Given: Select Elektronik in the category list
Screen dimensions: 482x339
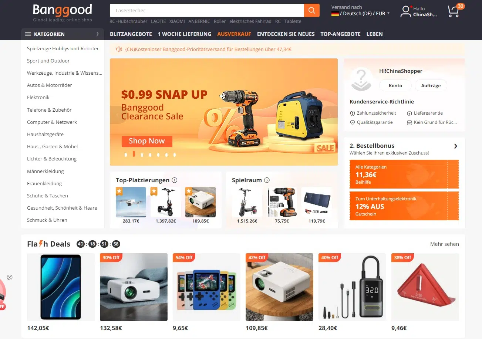Looking at the screenshot, I should (x=38, y=97).
